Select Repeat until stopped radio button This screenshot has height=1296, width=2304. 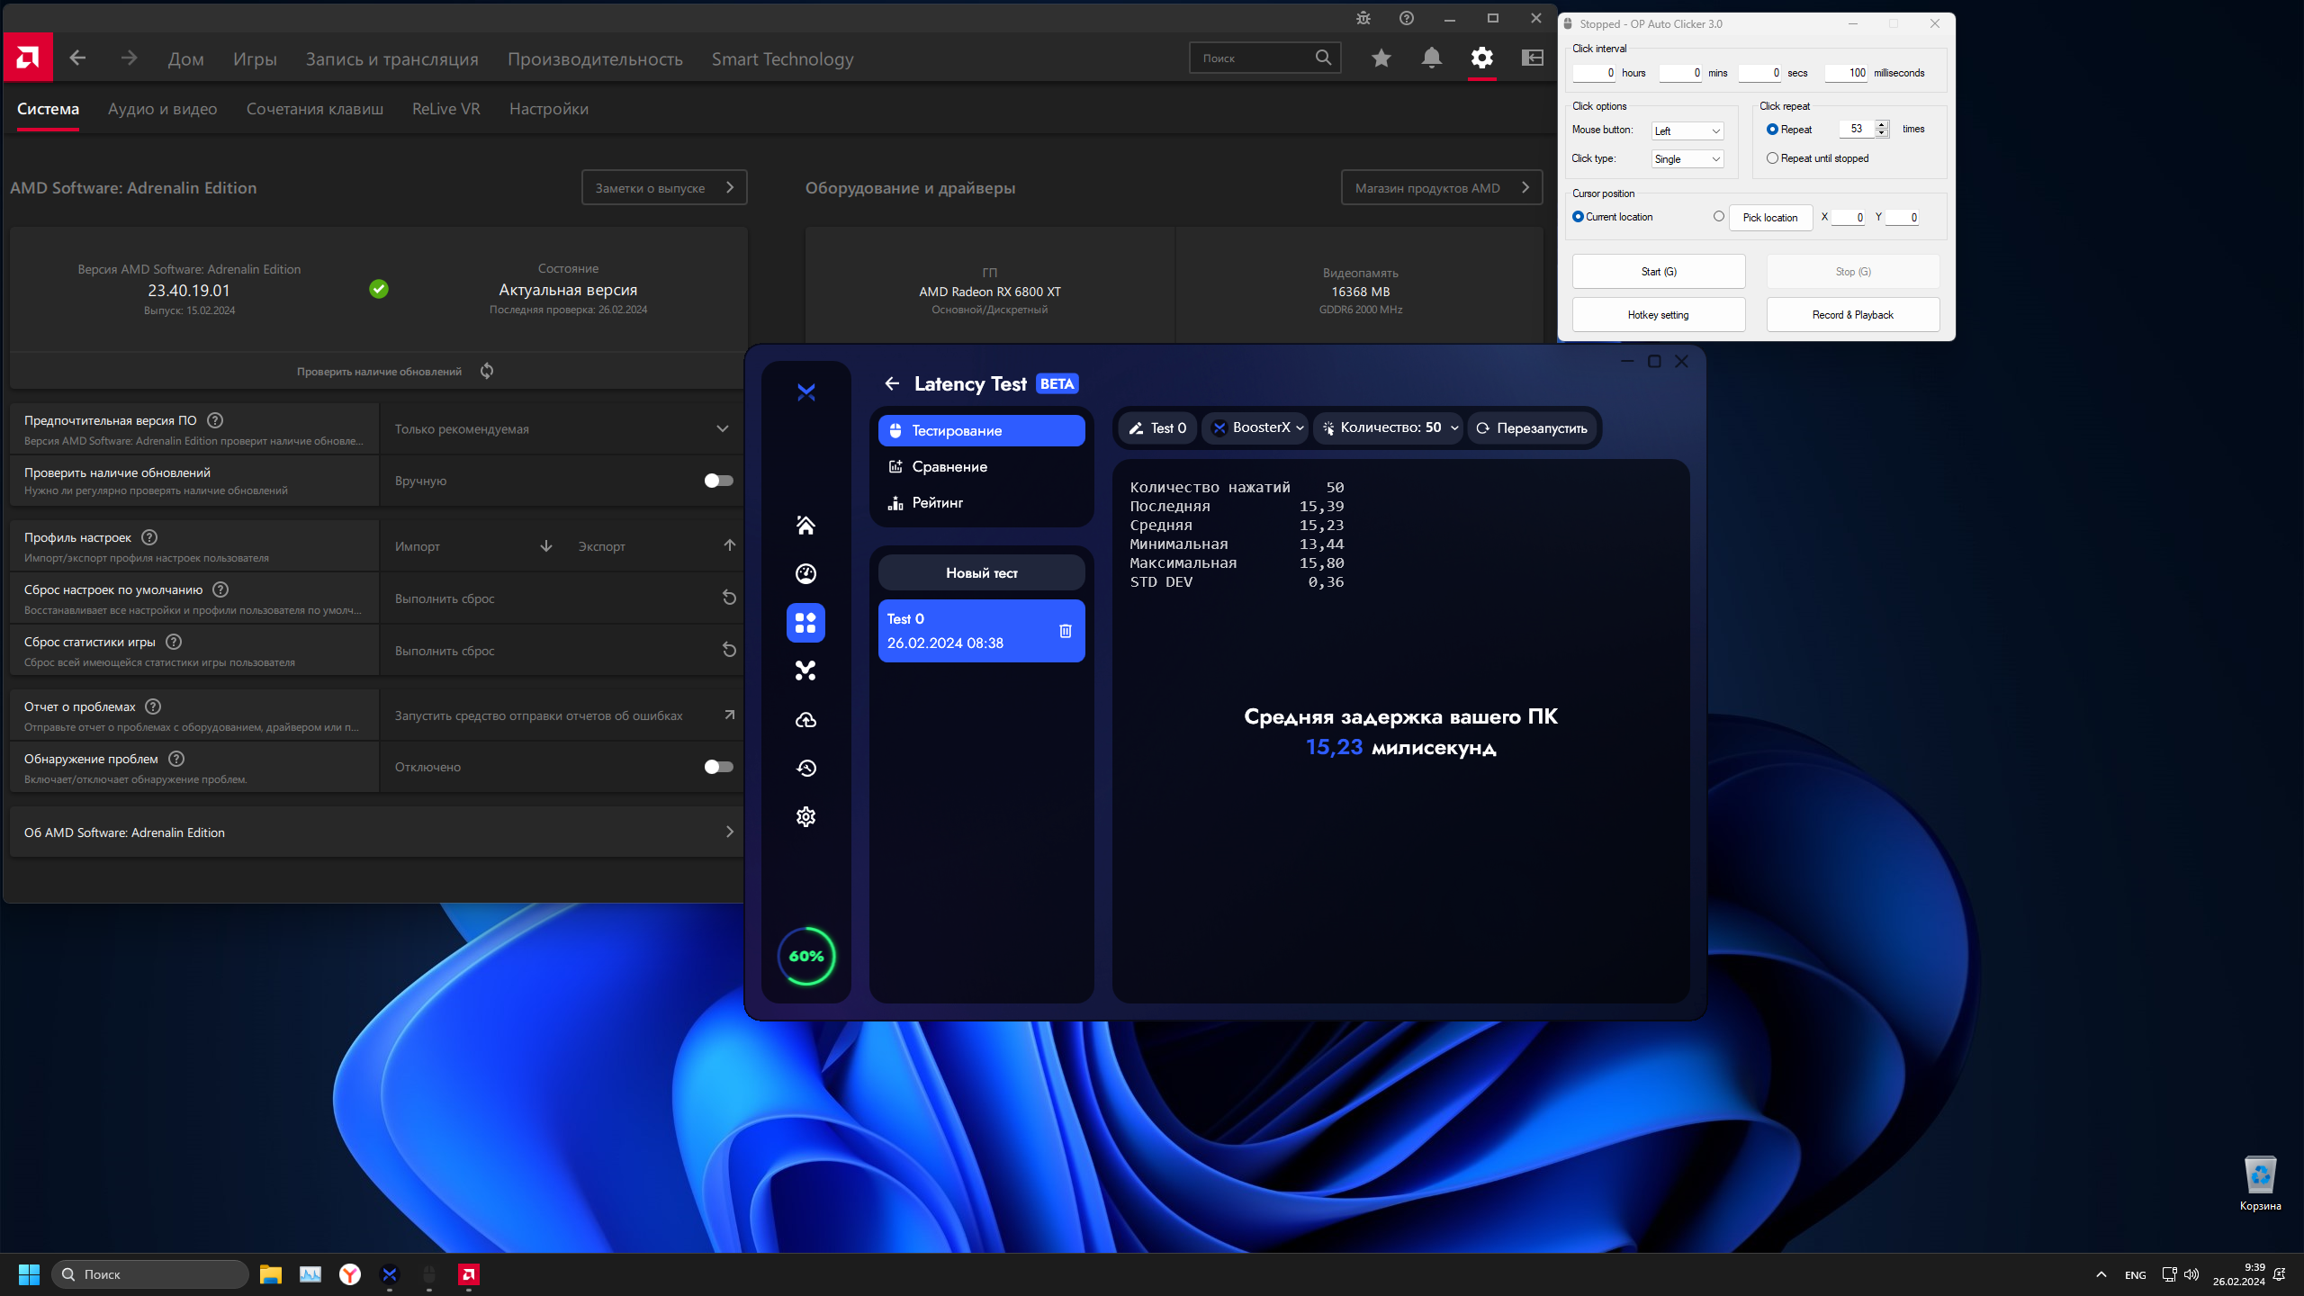(1772, 158)
